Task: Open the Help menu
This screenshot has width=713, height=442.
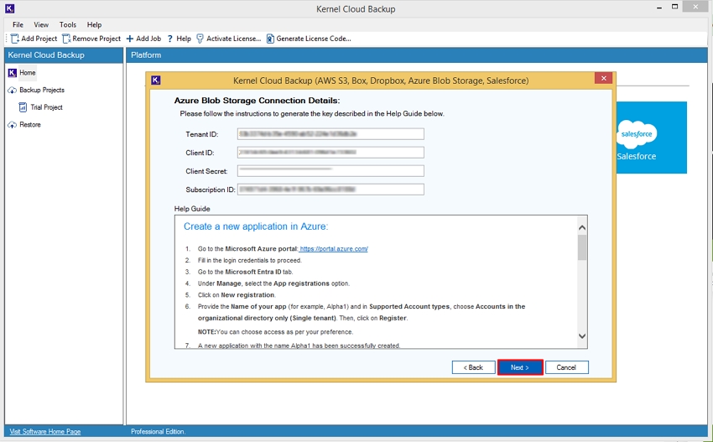Action: [x=94, y=24]
